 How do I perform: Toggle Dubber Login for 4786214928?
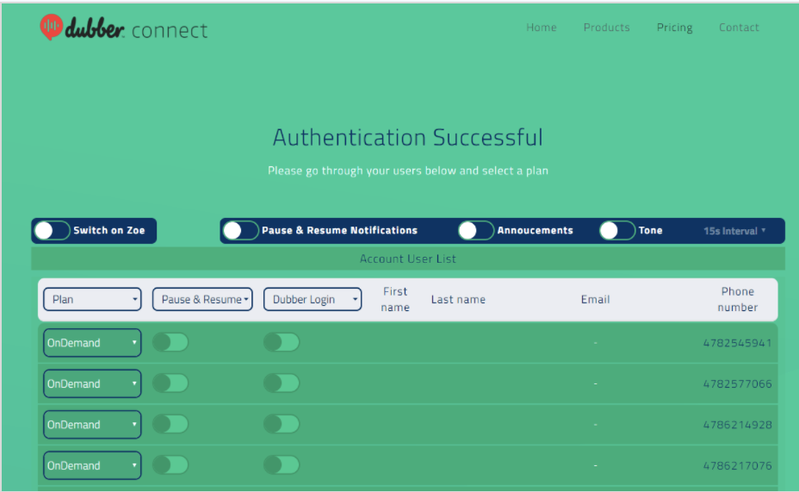282,424
